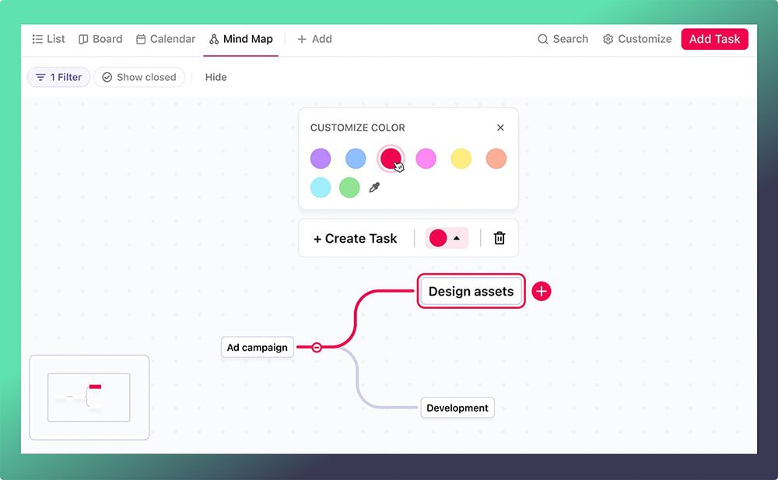Add a child node with the red plus button

[x=541, y=292]
